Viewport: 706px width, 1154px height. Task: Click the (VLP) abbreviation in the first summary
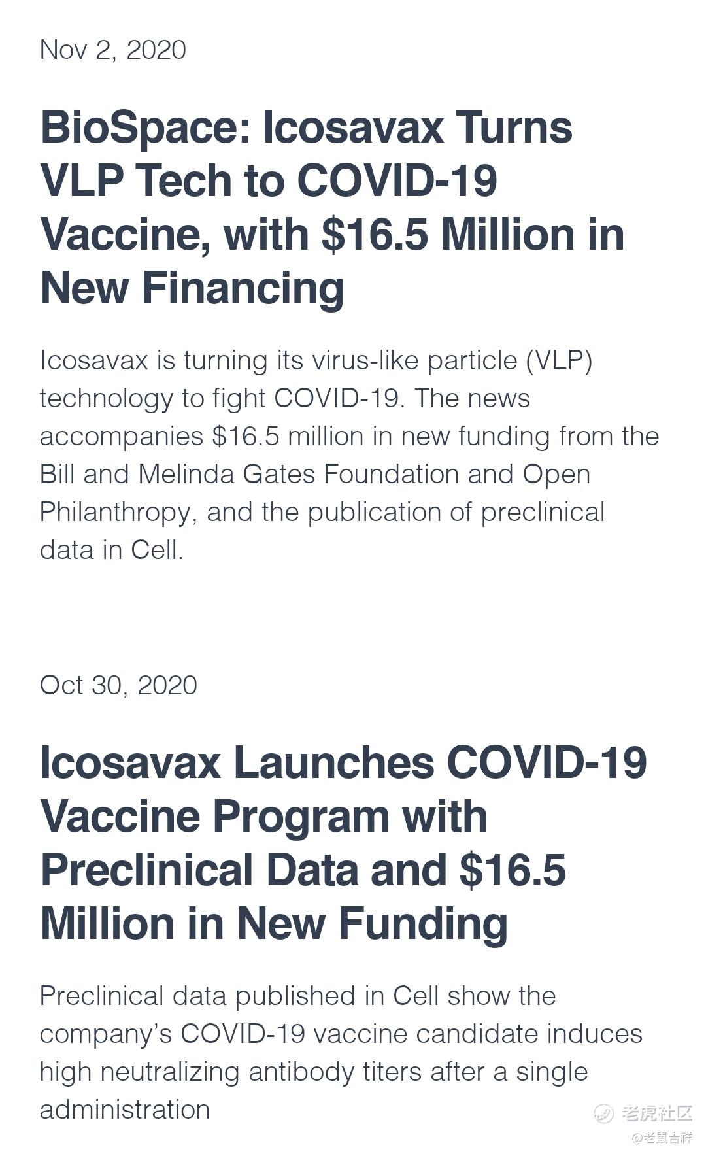(x=559, y=361)
